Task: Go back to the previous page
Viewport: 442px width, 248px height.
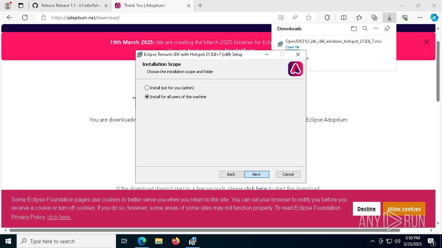Action: coord(10,18)
